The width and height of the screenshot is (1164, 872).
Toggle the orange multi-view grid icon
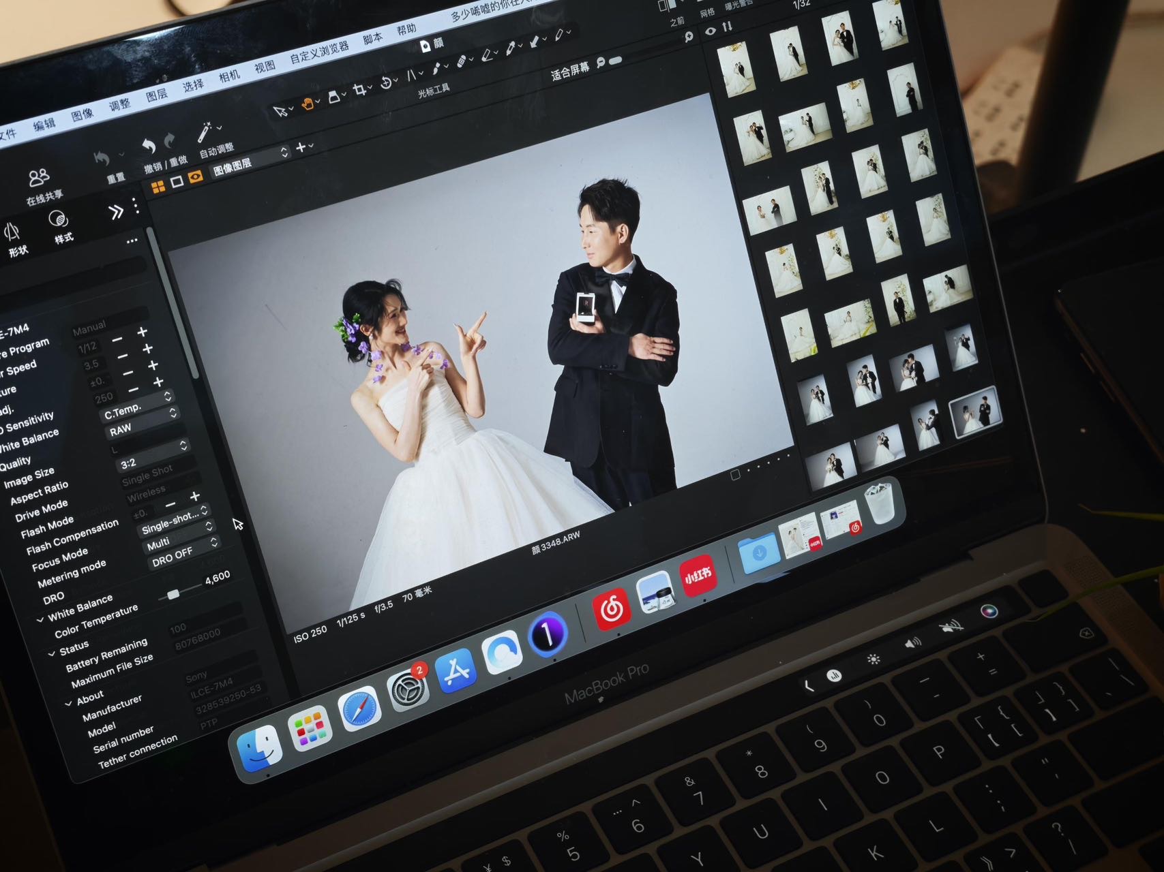(x=158, y=187)
